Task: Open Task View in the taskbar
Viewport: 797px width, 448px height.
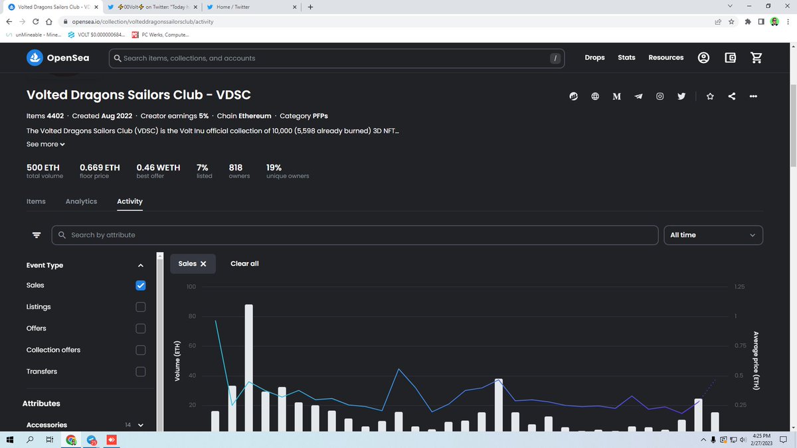Action: point(50,440)
